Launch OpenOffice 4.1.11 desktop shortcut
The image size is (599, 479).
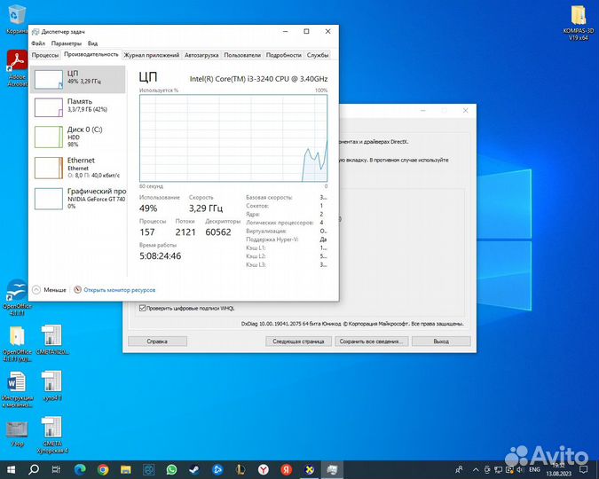[17, 297]
